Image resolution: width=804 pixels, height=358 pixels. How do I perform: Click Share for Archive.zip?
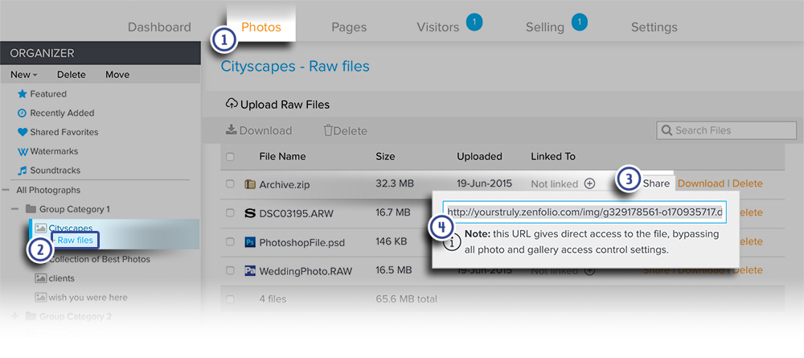click(x=656, y=183)
